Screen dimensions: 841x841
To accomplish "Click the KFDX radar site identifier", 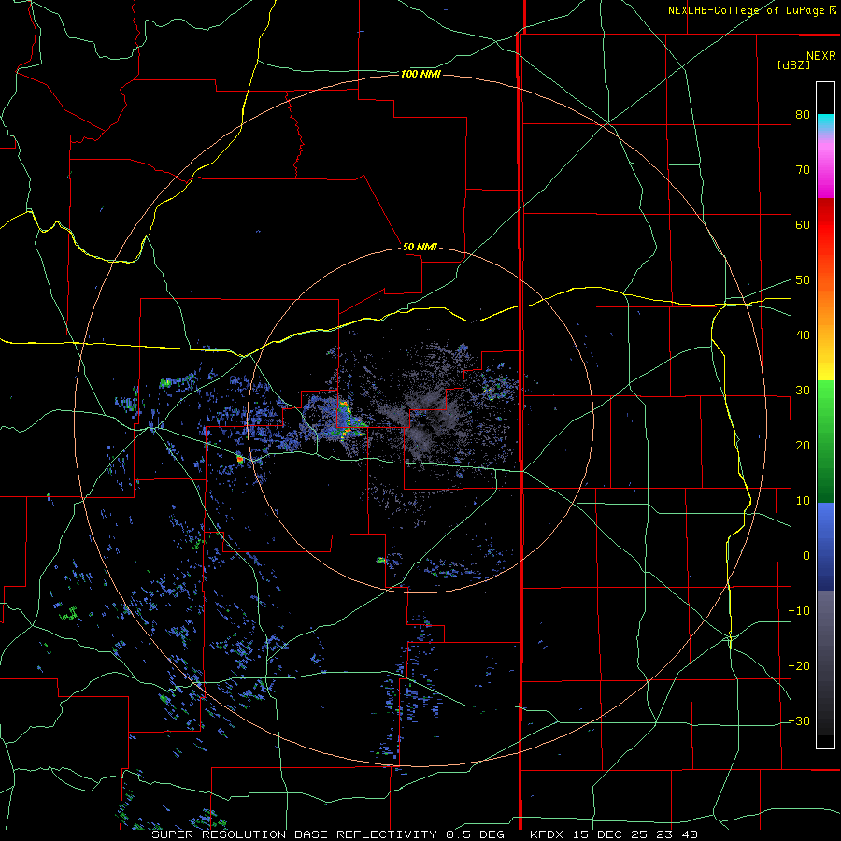I will pos(549,834).
